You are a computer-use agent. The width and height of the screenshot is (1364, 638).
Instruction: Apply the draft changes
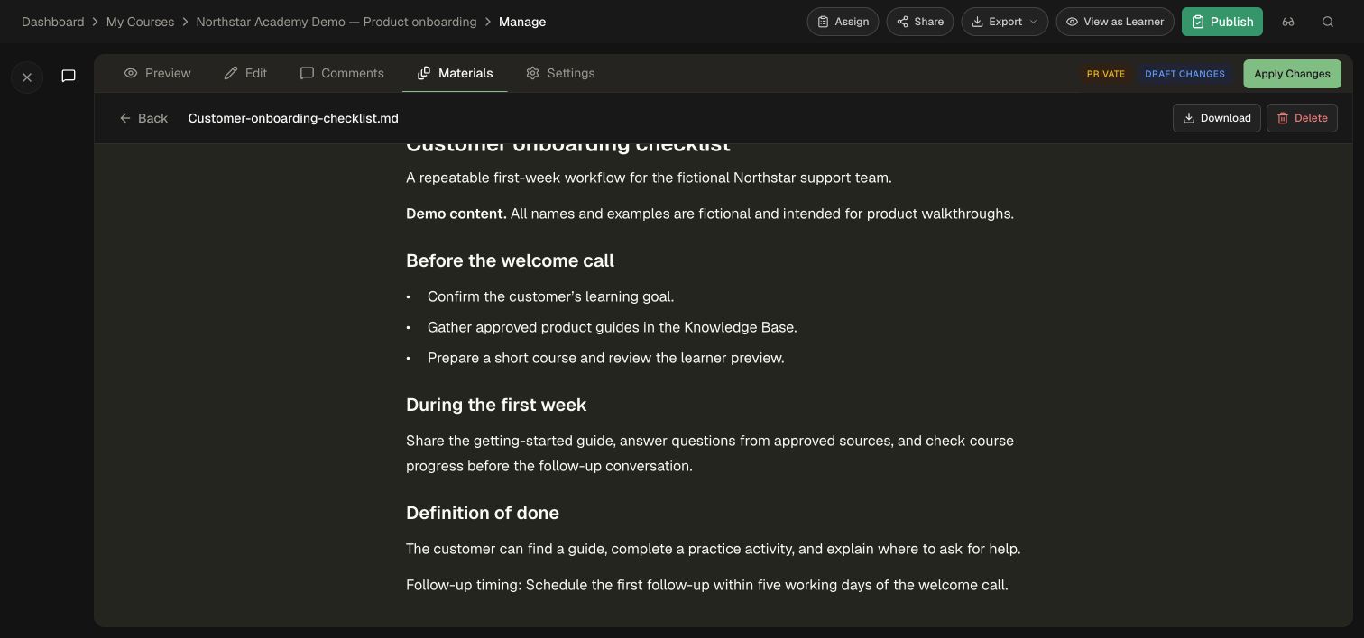1292,74
